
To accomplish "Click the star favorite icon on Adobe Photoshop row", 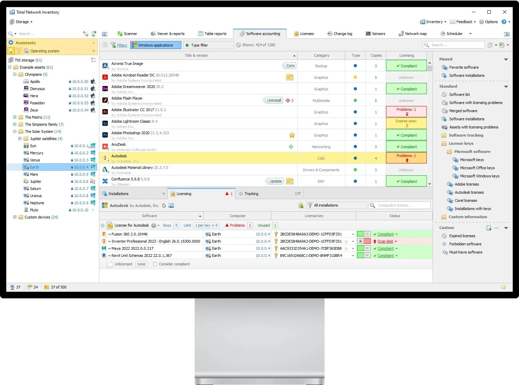I will 292,135.
